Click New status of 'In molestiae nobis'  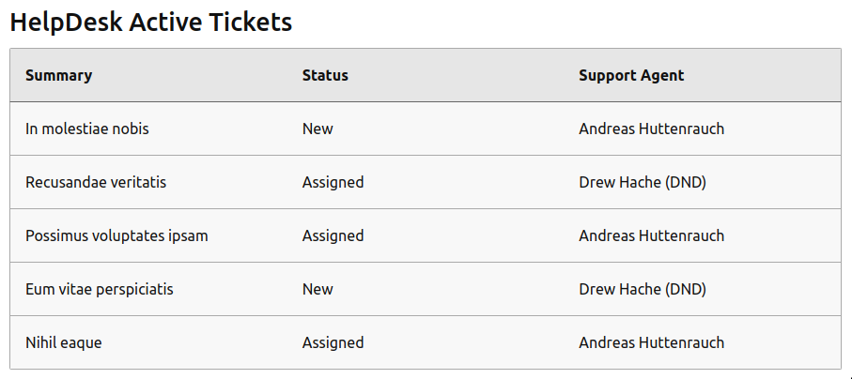click(318, 129)
